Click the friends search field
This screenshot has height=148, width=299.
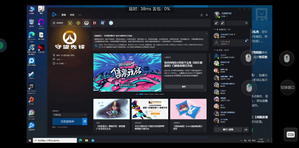237,23
